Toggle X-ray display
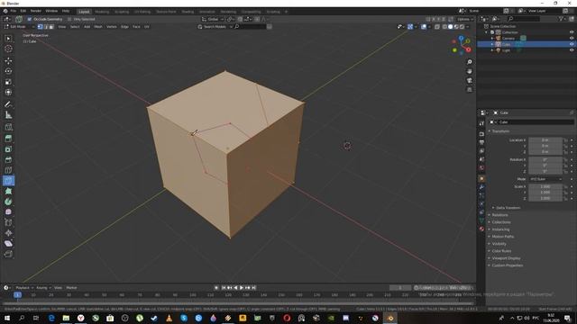The height and width of the screenshot is (324, 577). coord(437,27)
